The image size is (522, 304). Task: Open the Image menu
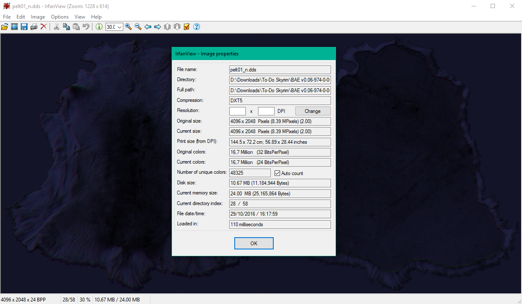pyautogui.click(x=38, y=17)
